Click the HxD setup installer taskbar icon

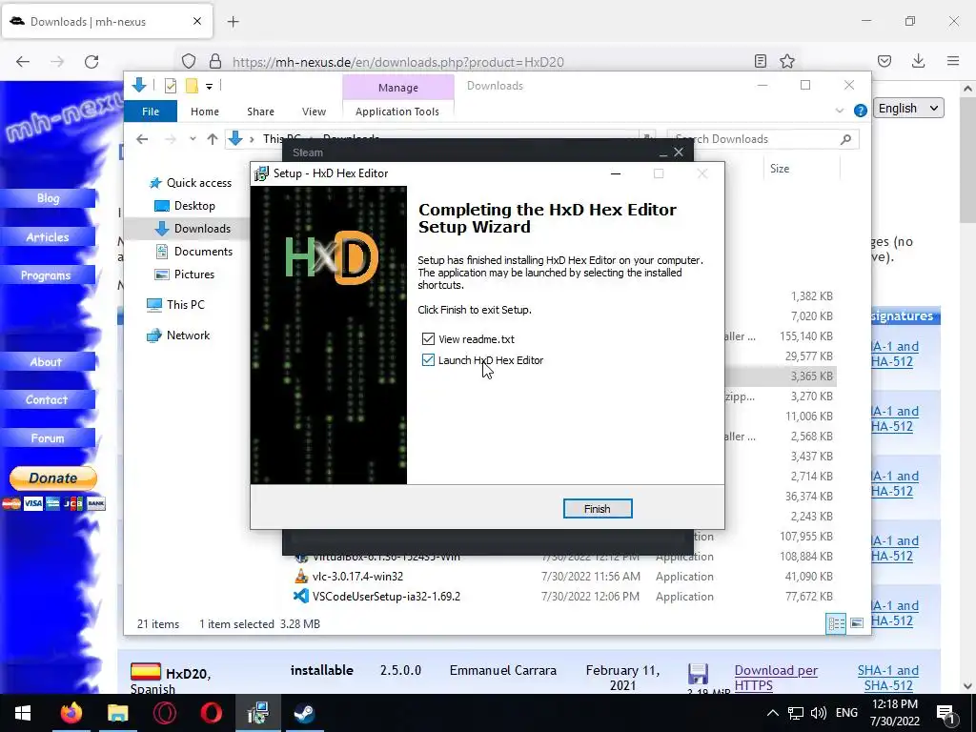point(257,713)
